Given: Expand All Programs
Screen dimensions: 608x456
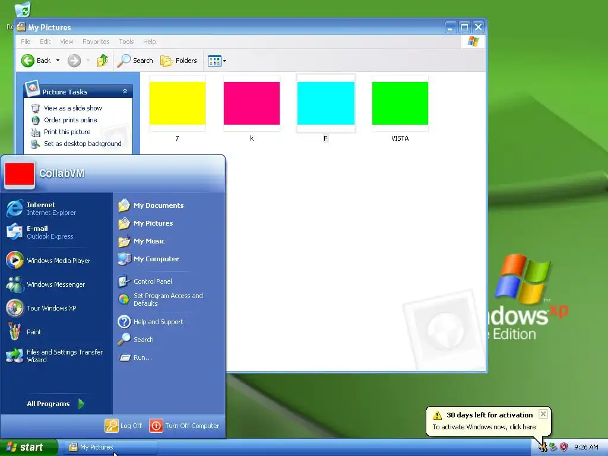Looking at the screenshot, I should (55, 404).
